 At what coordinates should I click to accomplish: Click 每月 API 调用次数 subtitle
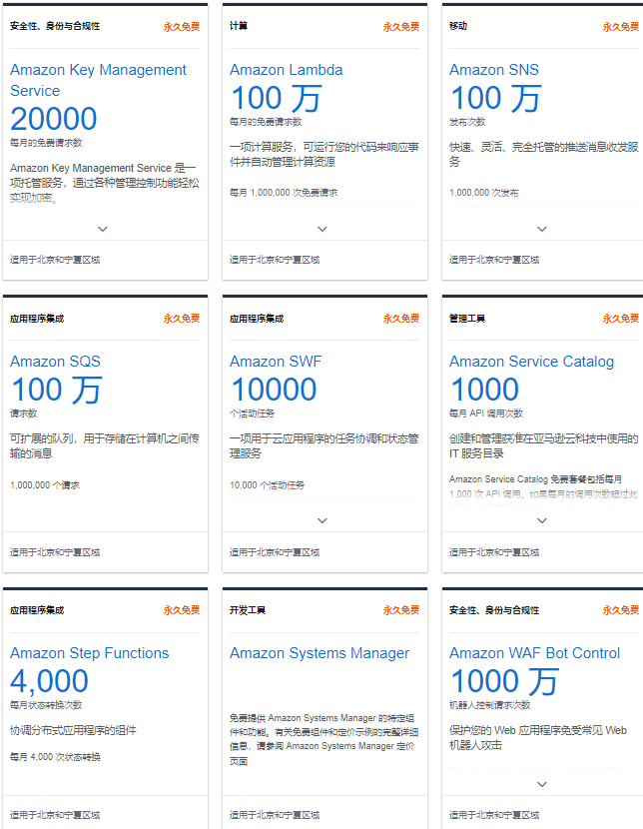486,413
